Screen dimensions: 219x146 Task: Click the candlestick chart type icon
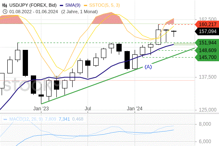(x=4, y=5)
